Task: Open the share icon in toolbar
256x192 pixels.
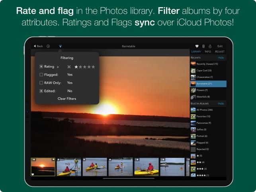Action: tap(210, 46)
